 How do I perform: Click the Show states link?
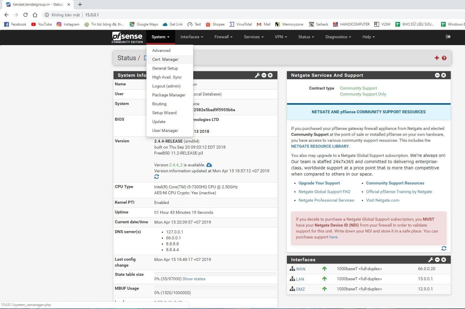tap(194, 279)
